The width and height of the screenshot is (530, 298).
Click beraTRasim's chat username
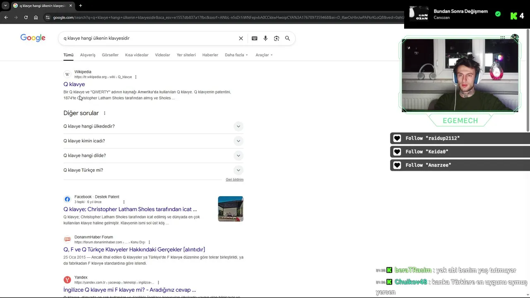(x=413, y=270)
